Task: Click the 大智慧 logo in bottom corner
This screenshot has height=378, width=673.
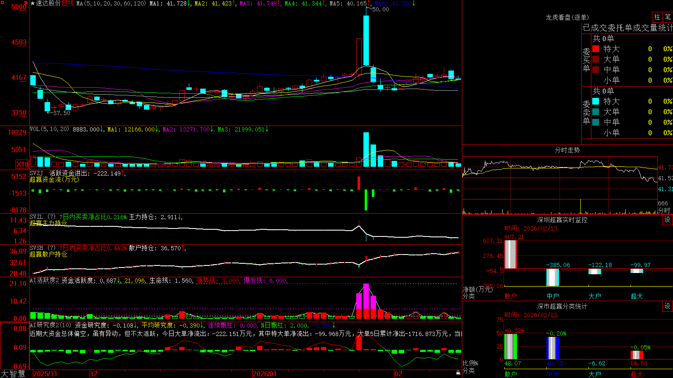Action: click(13, 374)
